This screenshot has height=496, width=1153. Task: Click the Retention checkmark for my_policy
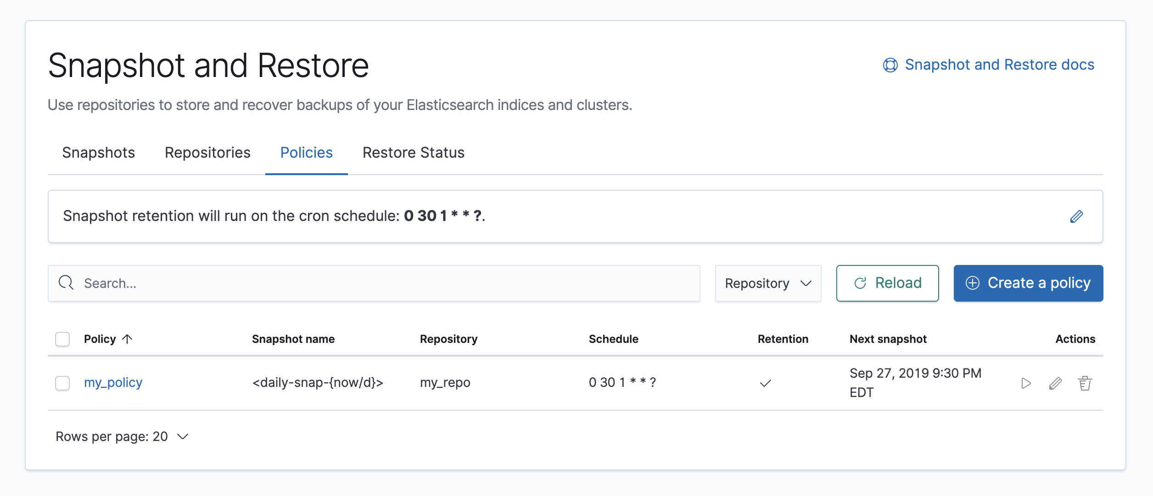(x=765, y=383)
